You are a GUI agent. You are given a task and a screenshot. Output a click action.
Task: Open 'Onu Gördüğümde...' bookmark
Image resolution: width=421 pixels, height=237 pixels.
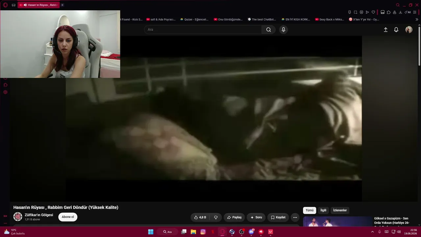coord(228,19)
